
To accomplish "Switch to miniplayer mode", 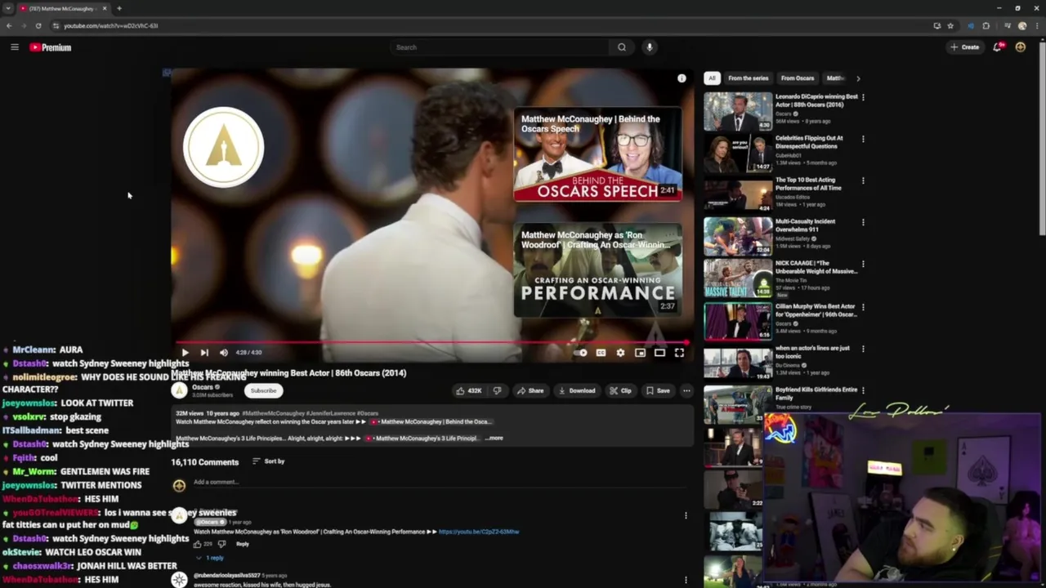I will pos(640,353).
